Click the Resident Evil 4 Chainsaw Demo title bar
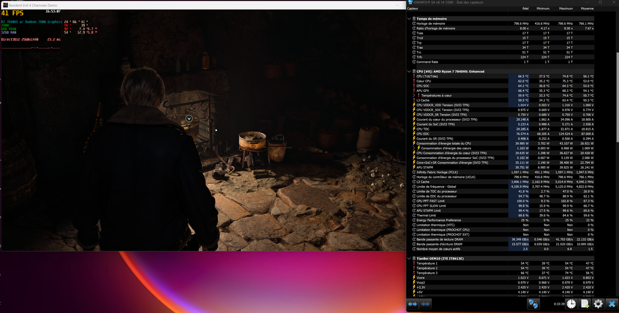The width and height of the screenshot is (619, 313). pyautogui.click(x=203, y=5)
